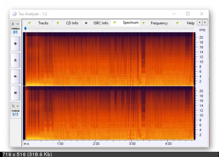219x157 pixels.
Task: Click the blue position slider handle
Action: 25,28
